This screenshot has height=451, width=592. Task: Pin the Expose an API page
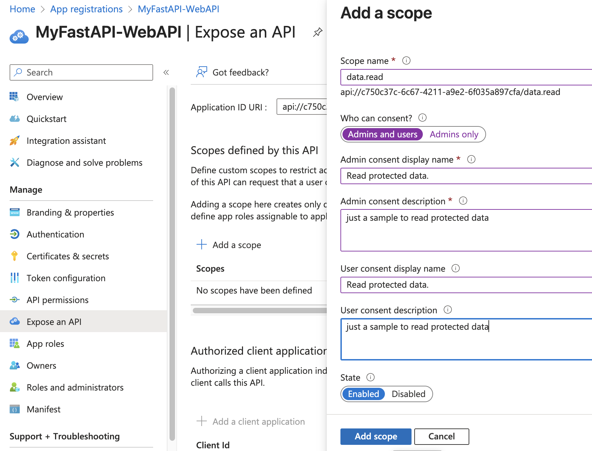(318, 32)
